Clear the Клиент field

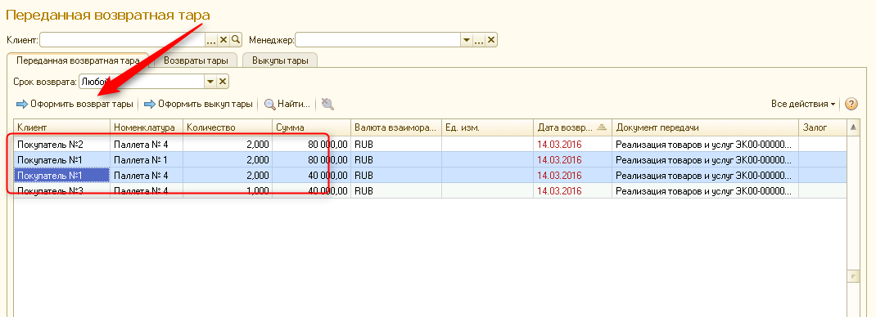[x=224, y=39]
